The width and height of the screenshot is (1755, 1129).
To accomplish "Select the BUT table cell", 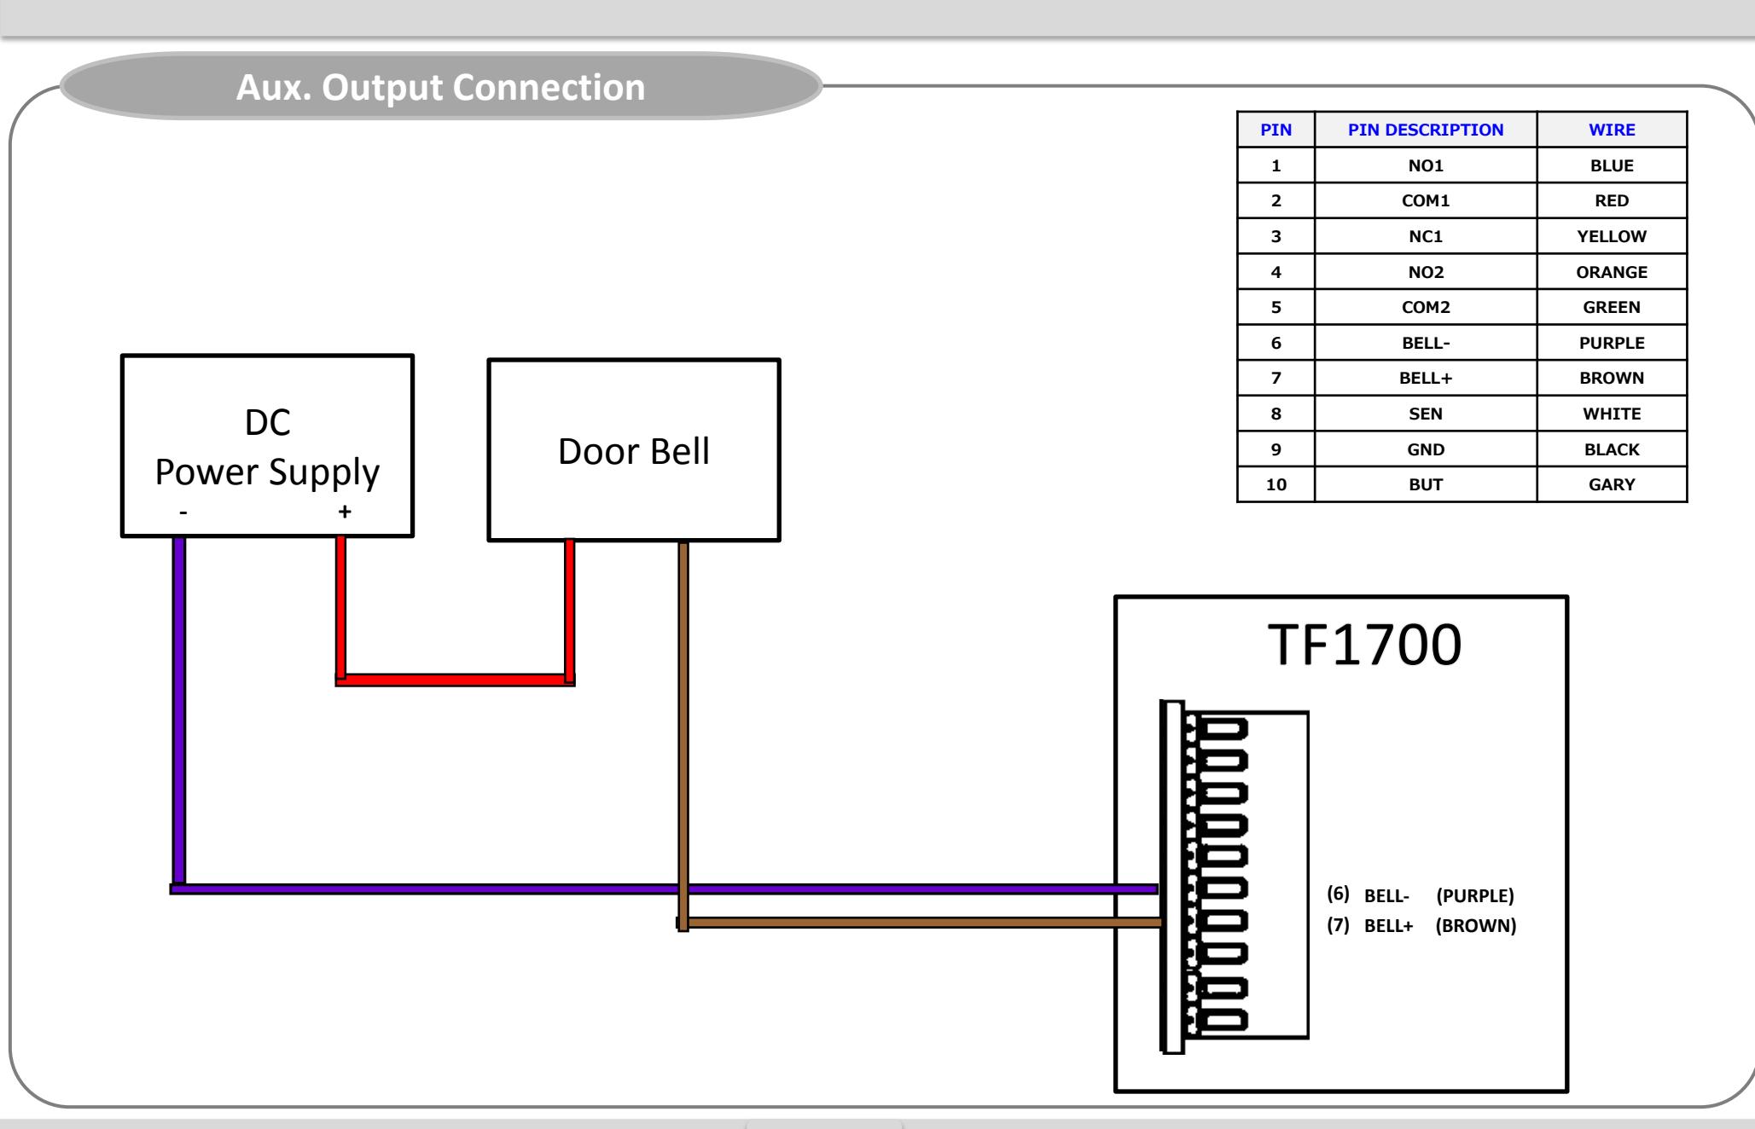I will tap(1426, 484).
